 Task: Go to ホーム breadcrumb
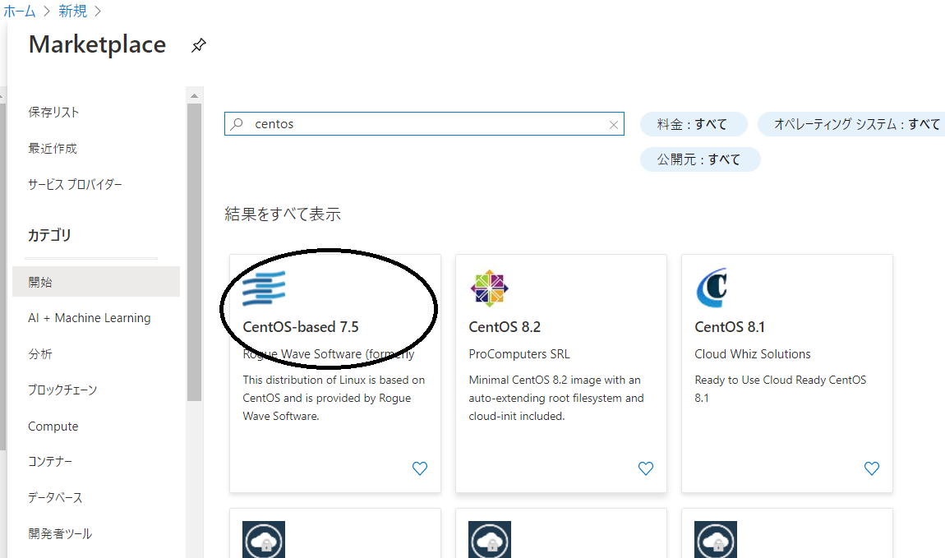[x=19, y=11]
